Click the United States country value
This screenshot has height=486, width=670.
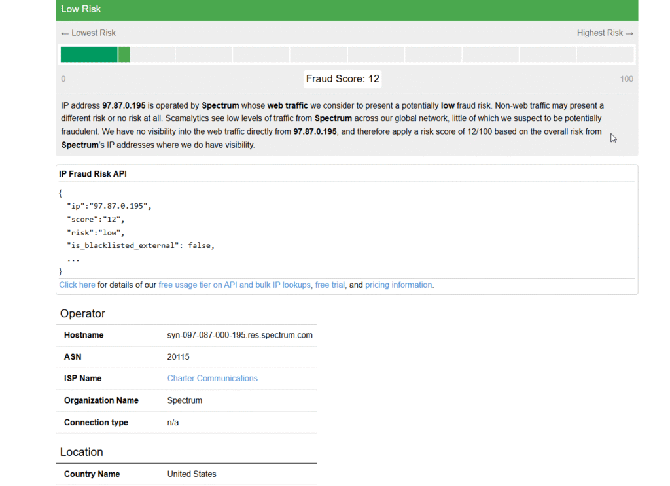pyautogui.click(x=192, y=474)
